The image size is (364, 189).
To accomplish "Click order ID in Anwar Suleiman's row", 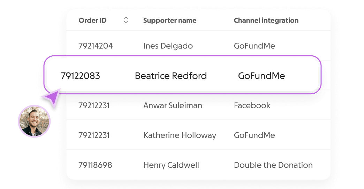I will [94, 105].
